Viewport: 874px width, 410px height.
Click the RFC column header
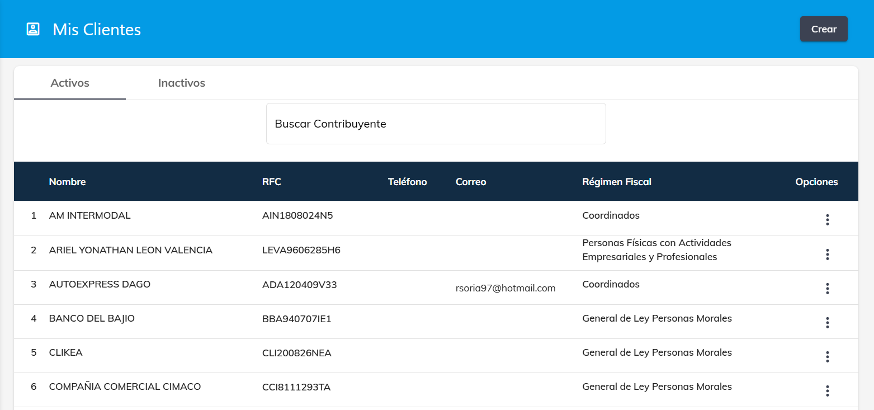point(271,182)
